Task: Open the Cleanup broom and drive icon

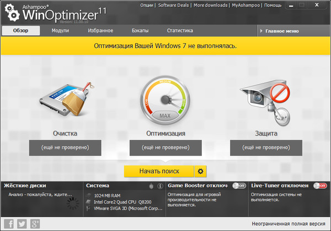Action: 67,100
